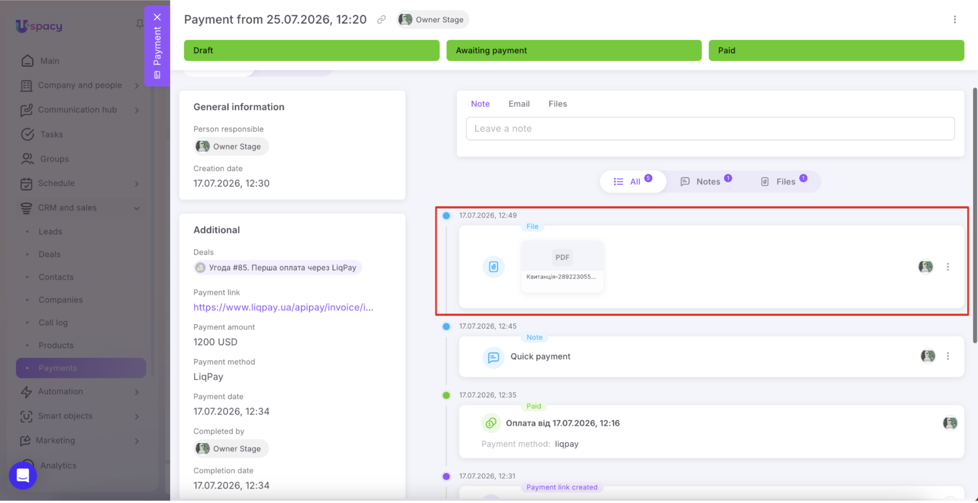Open Contacts in CRM menu
The height and width of the screenshot is (503, 978).
(56, 277)
